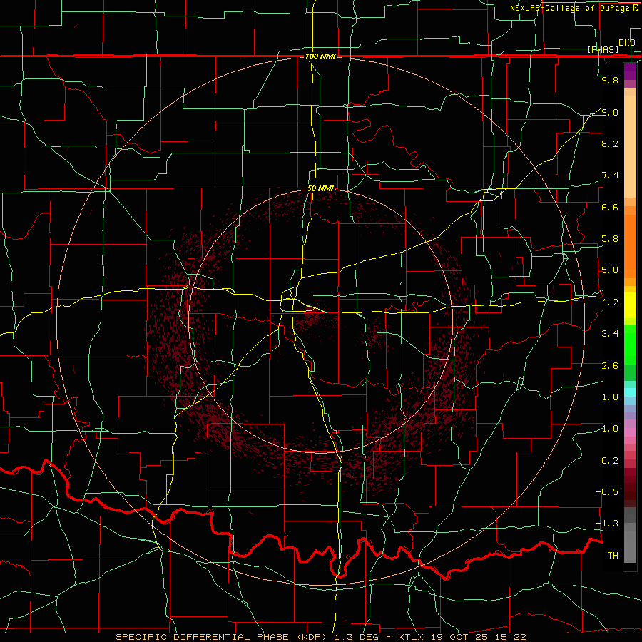
Task: Click the TH threshold label
Action: (x=613, y=555)
